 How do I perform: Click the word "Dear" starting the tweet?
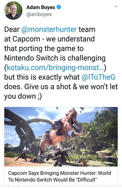click(x=12, y=30)
